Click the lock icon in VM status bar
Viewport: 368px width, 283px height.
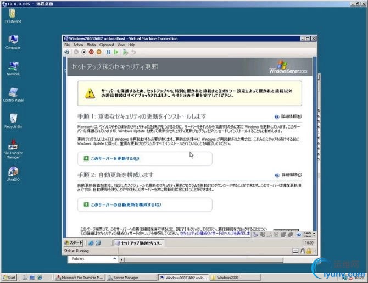click(309, 251)
